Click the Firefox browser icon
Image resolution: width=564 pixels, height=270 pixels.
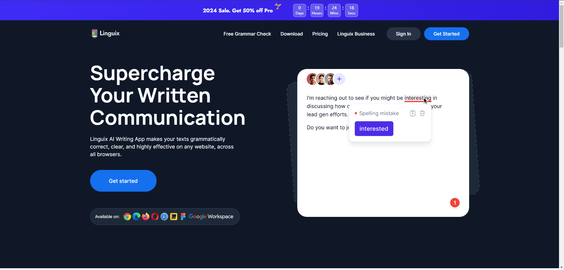click(x=146, y=217)
